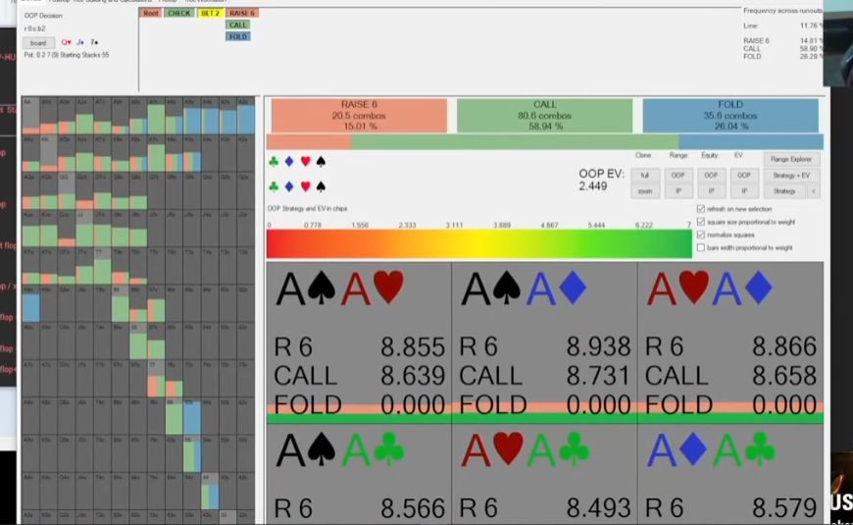This screenshot has height=525, width=853.
Task: Toggle square size proportional to weight
Action: coord(701,222)
